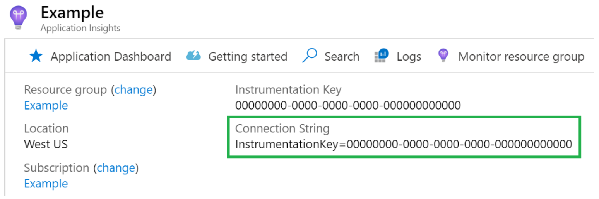
Task: Change the subscription
Action: pyautogui.click(x=116, y=168)
